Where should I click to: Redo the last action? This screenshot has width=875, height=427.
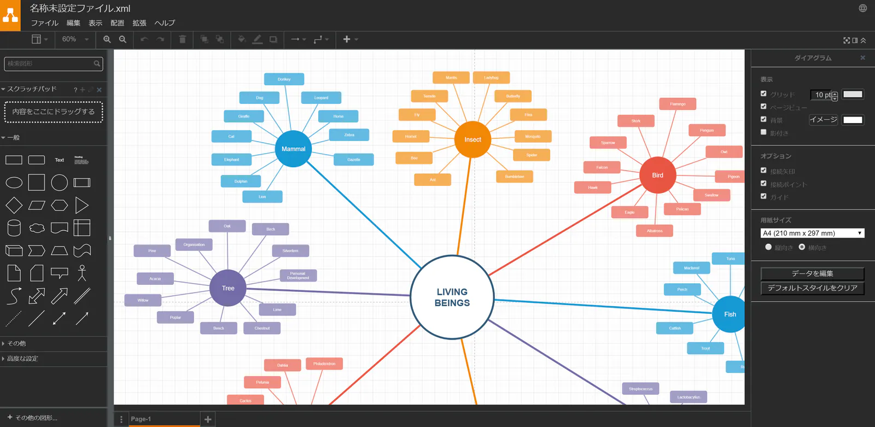click(160, 39)
